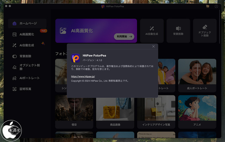225x142 pixels.
Task: Open 証明写真 in the sidebar
Action: point(27,89)
